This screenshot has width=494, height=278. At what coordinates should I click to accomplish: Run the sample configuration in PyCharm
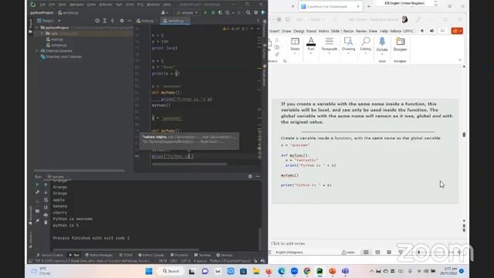tap(205, 12)
